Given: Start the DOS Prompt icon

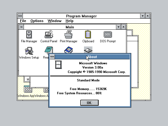Looking at the screenshot, I should pos(108,34).
